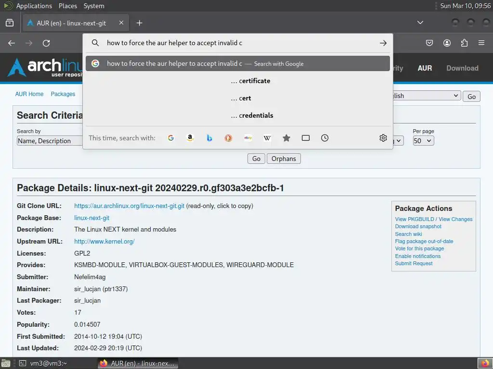This screenshot has height=369, width=493.
Task: Open the linux-next-git package base link
Action: click(92, 218)
